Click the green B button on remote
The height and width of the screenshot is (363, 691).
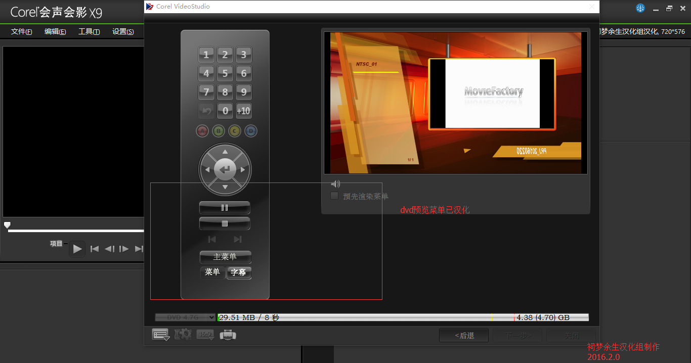[x=219, y=131]
